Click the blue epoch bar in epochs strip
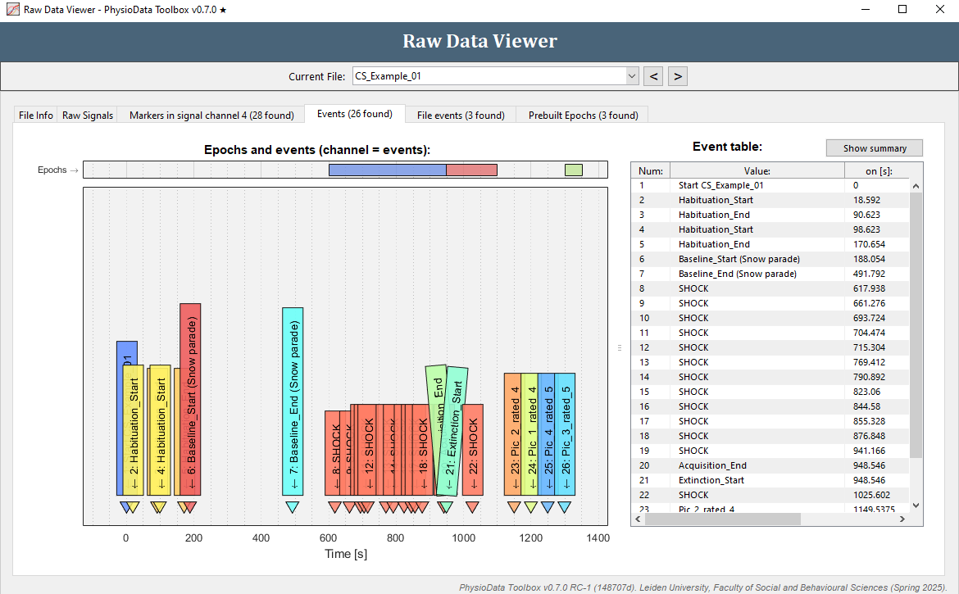959x594 pixels. pyautogui.click(x=385, y=170)
